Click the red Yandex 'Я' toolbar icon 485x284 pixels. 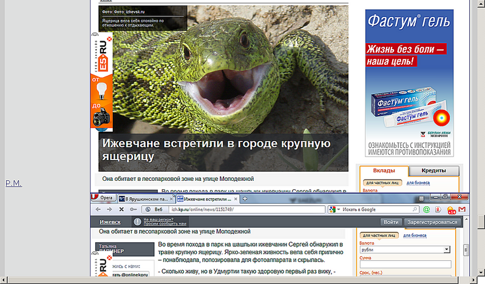[438, 209]
